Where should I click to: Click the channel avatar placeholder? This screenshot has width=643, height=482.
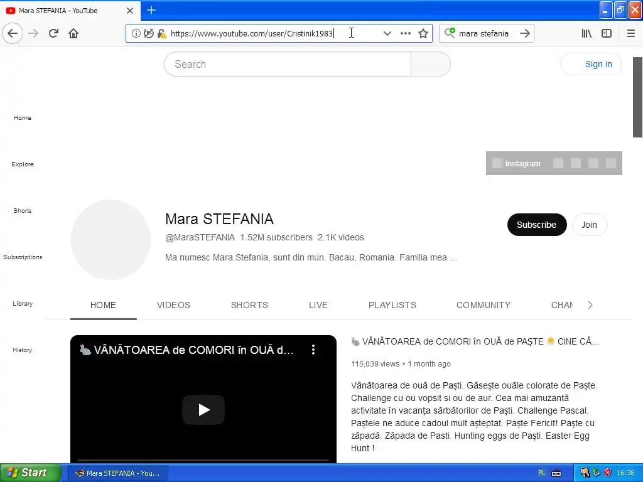(x=111, y=240)
